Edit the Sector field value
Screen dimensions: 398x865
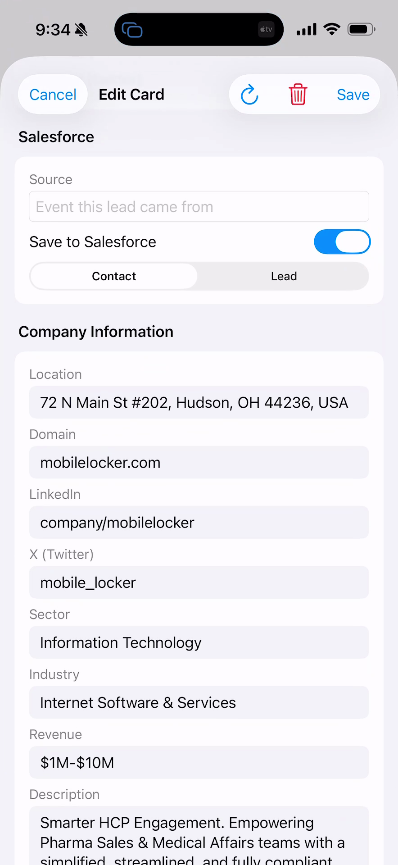pyautogui.click(x=199, y=642)
